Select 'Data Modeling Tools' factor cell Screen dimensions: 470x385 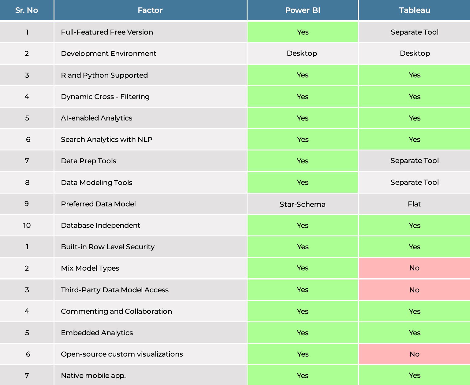point(150,183)
